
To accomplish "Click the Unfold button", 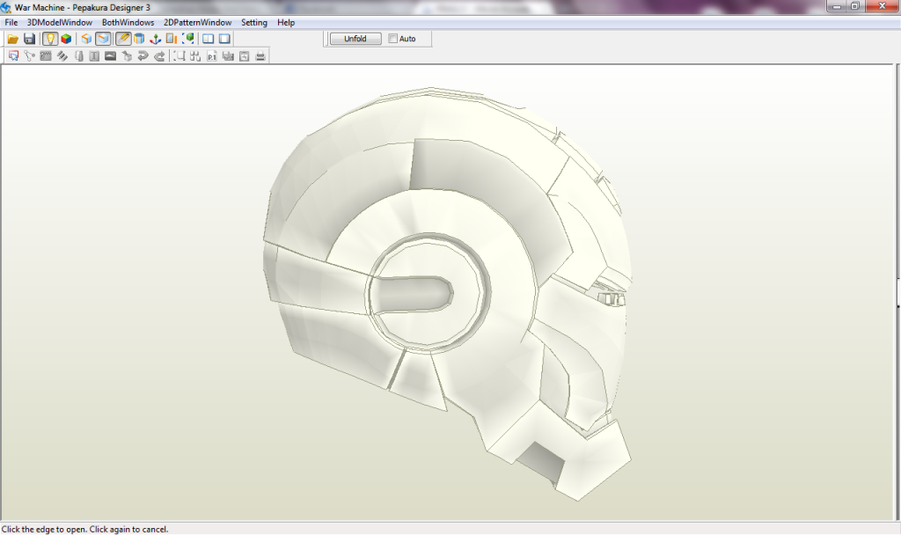I will (x=355, y=39).
